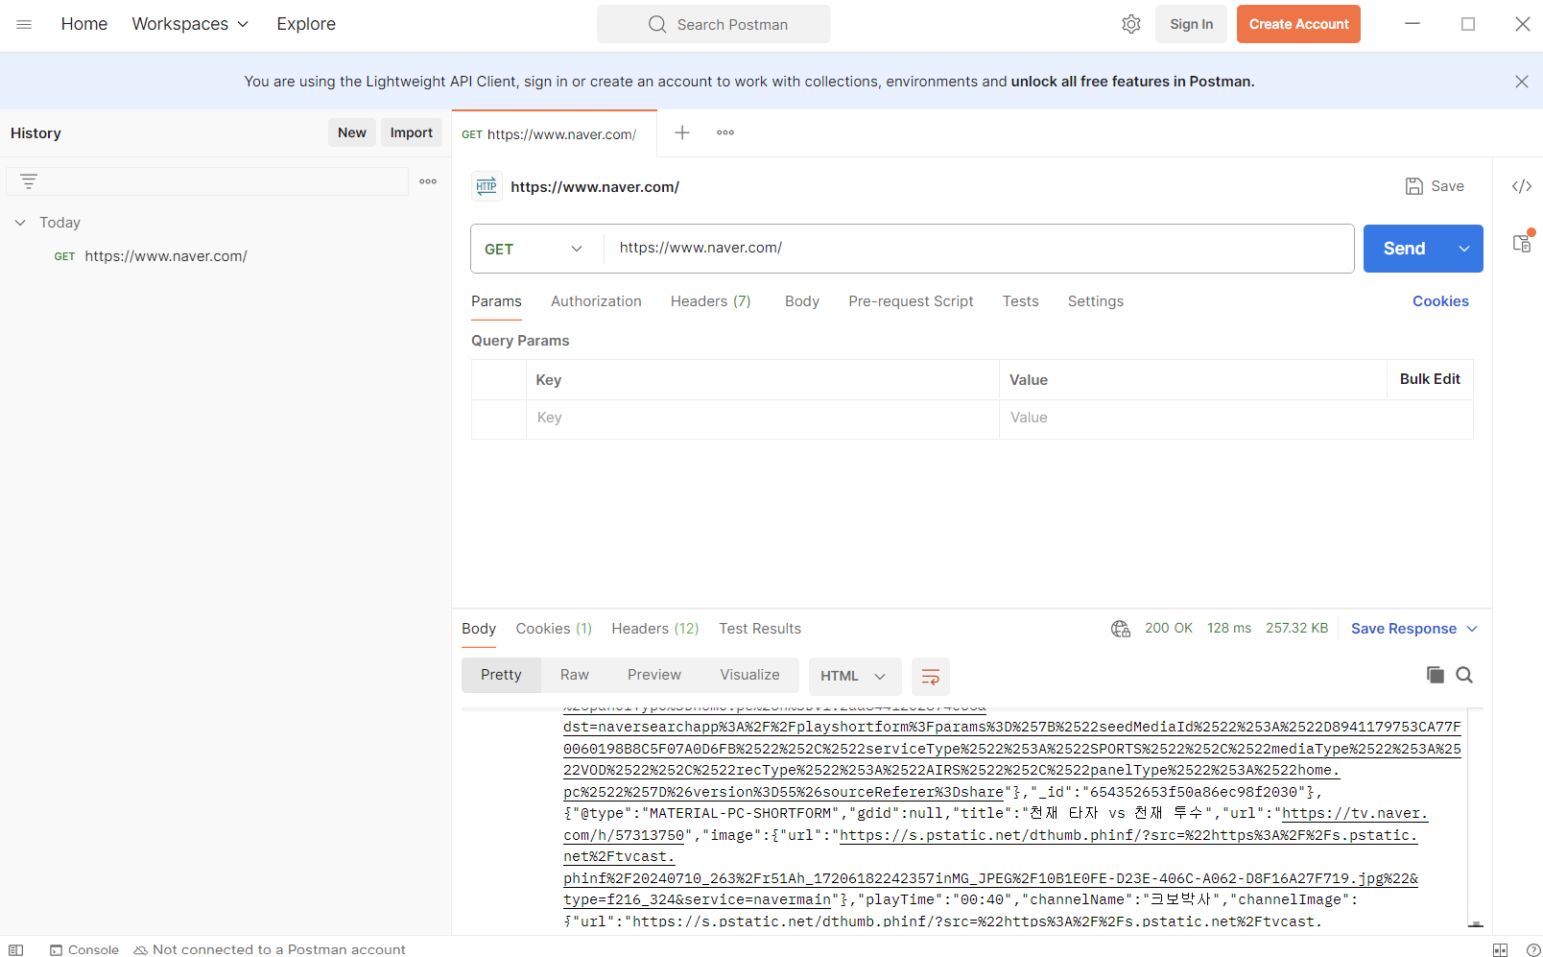Switch to Preview response view
Screen dimensions: 1543x957
pyautogui.click(x=654, y=675)
